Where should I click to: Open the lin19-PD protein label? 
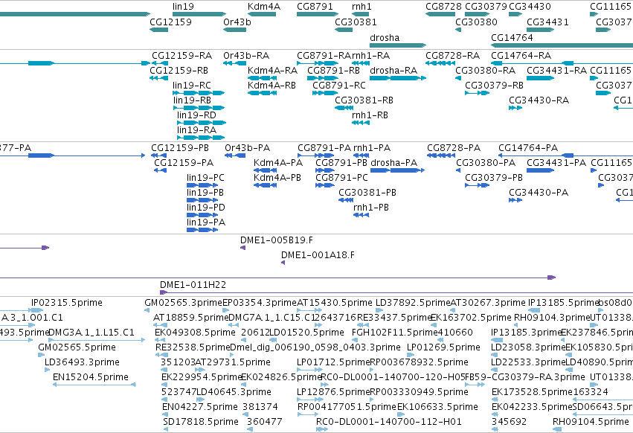point(206,208)
